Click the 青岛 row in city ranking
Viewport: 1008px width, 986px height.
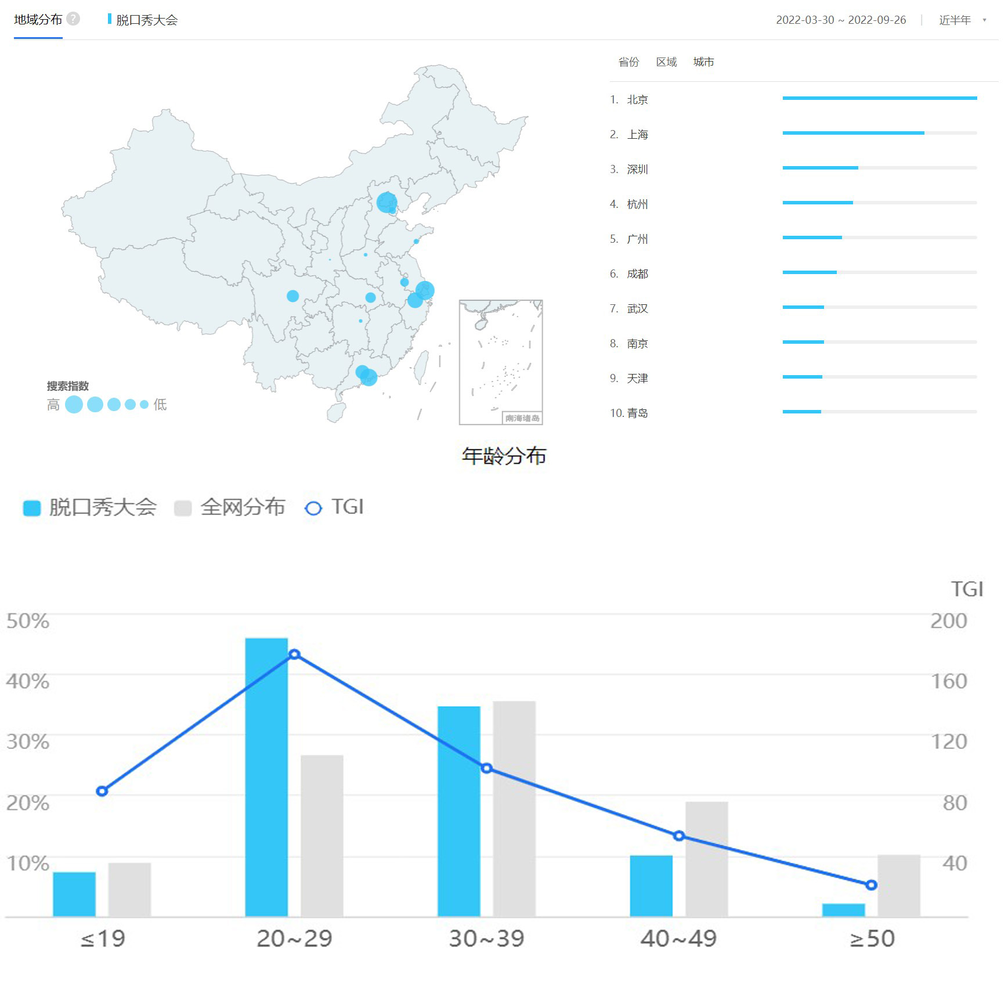click(x=793, y=413)
